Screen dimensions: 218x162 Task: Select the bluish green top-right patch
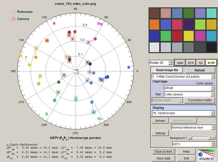coord(211,13)
